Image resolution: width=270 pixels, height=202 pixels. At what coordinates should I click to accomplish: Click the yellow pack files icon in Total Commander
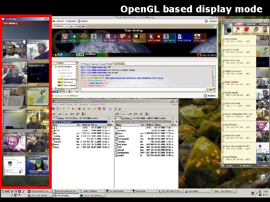[x=95, y=109]
